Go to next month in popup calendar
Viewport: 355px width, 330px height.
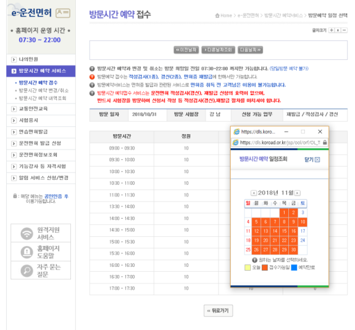tap(297, 193)
